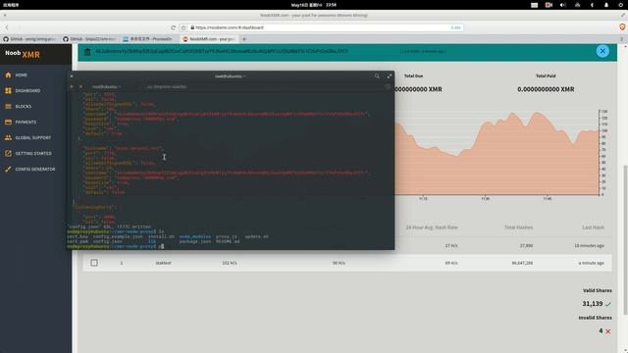Click the page vertical scrollbar
Image resolution: width=628 pixels, height=353 pixels.
(x=625, y=240)
